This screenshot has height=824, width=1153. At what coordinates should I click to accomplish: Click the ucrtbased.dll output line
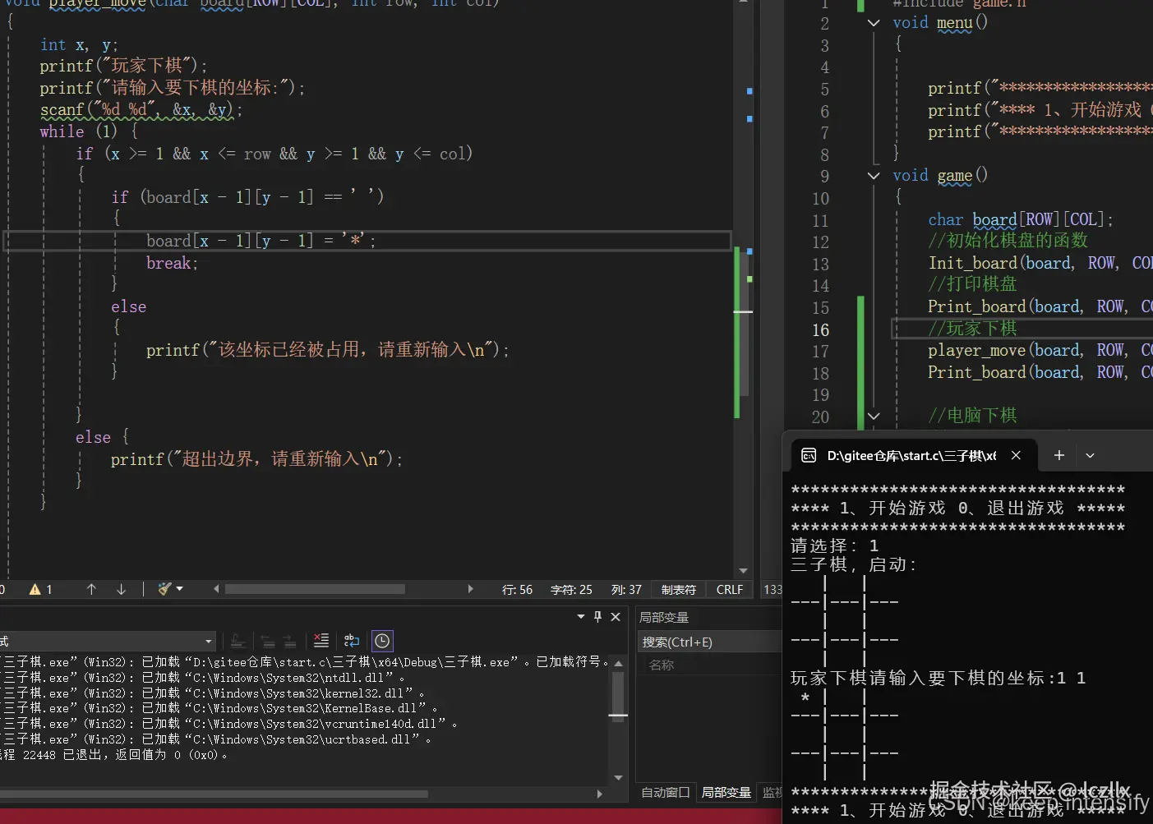218,739
